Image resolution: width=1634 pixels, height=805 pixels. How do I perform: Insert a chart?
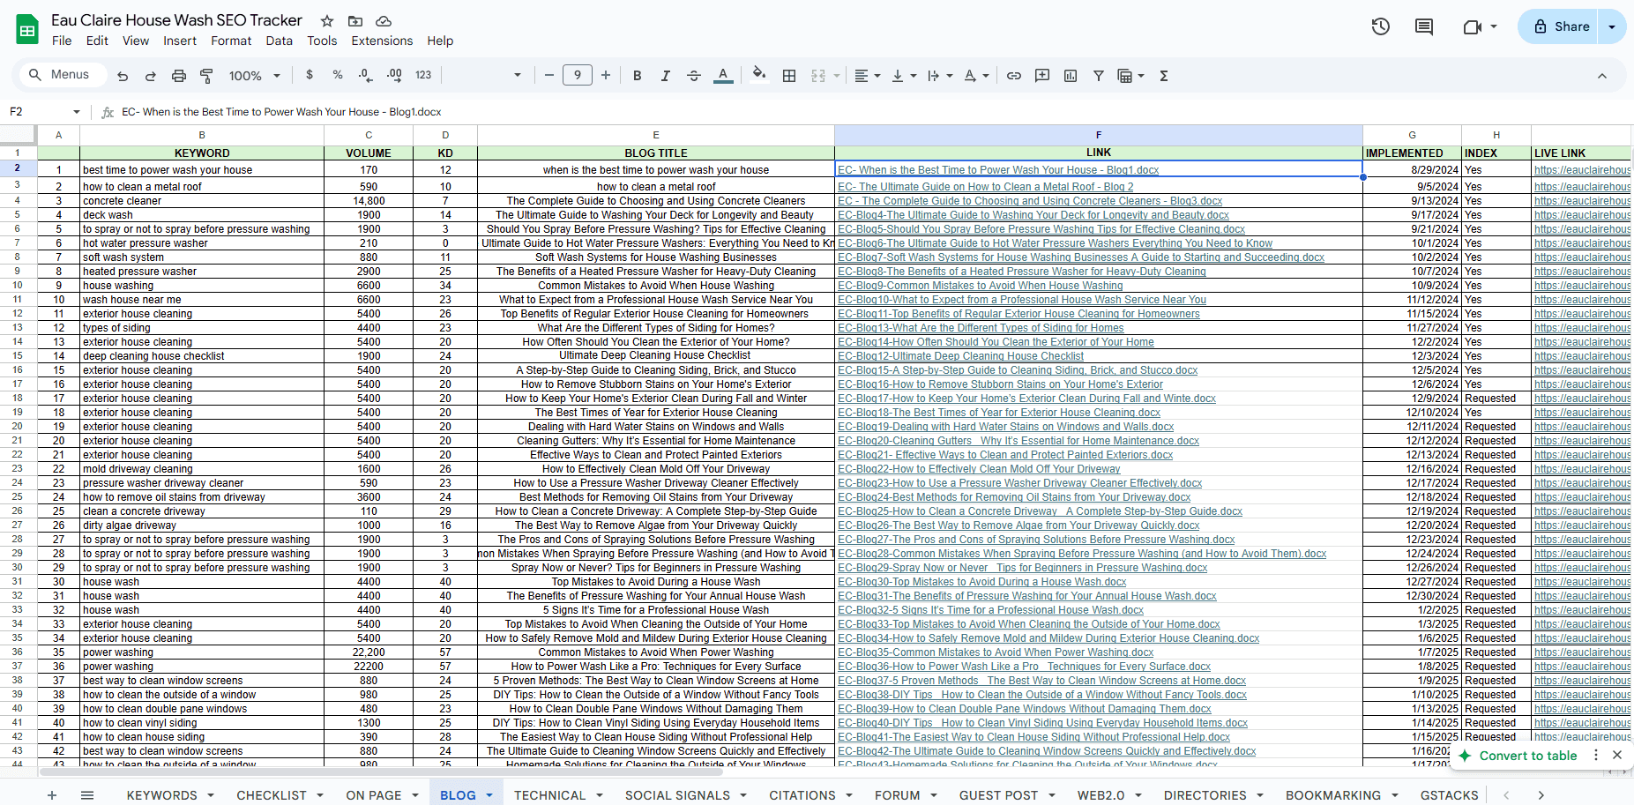click(x=1071, y=76)
